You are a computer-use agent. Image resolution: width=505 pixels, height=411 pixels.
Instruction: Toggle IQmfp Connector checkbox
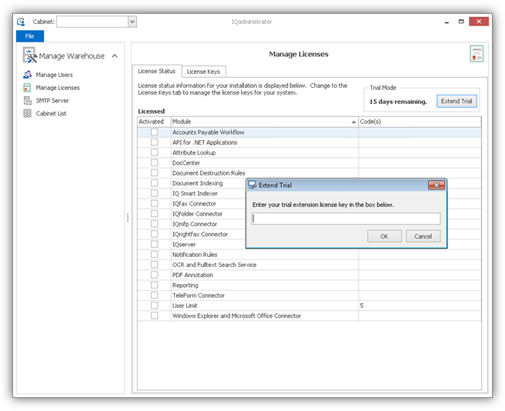pos(155,224)
